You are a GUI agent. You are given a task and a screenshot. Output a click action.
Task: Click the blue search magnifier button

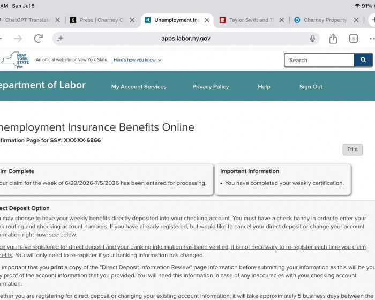(363, 60)
